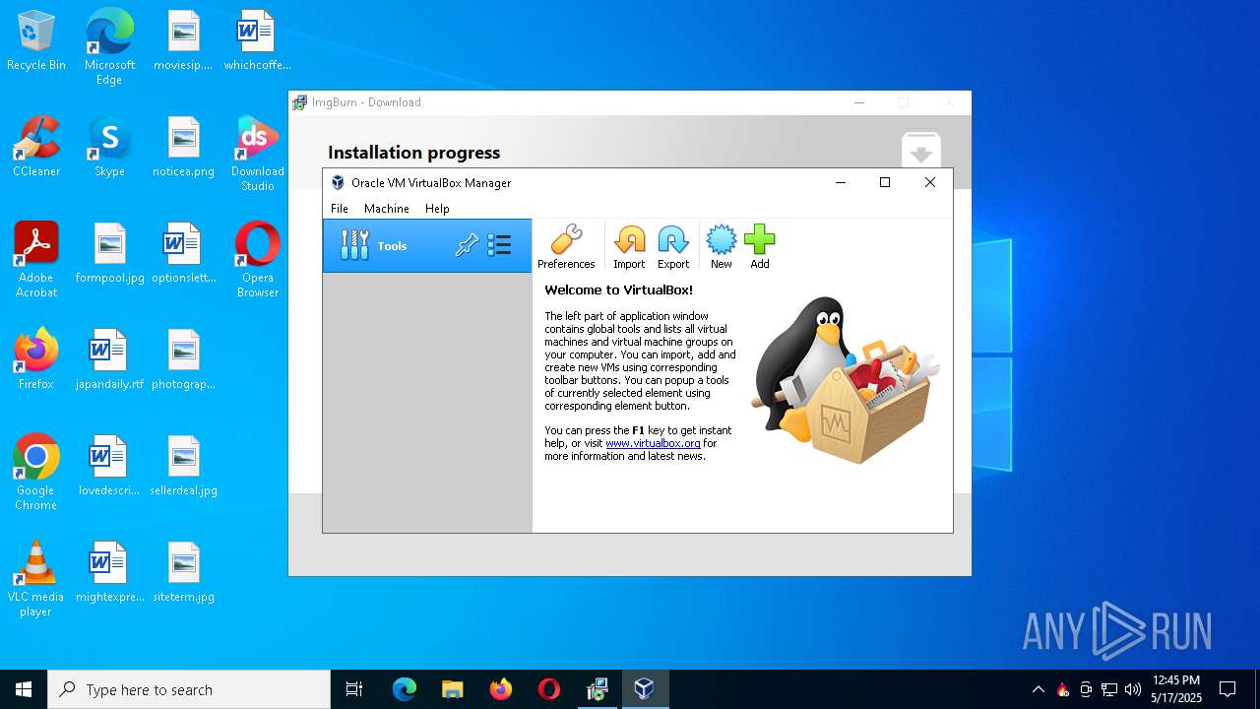Click the Import appliance icon
Screen dimensions: 1260x709
[x=629, y=246]
